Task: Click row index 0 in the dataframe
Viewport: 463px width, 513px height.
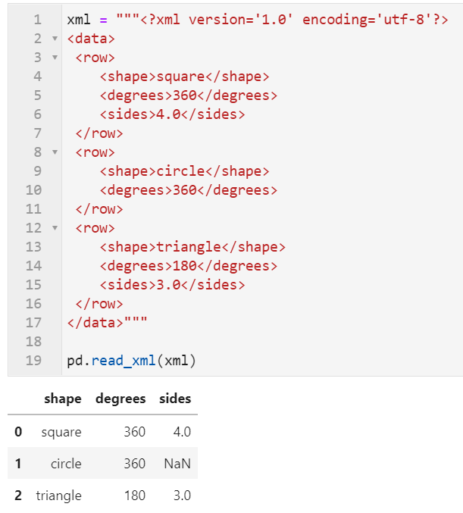Action: click(18, 432)
